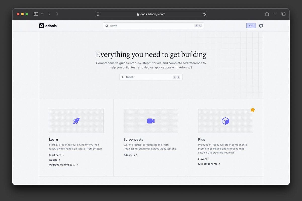Click the magnifier icon in the header search
The height and width of the screenshot is (201, 302).
pos(107,26)
